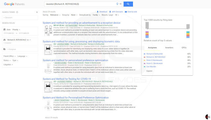The height and width of the screenshot is (120, 211).
Task: Open the Patent Office dropdown
Action: [10, 56]
